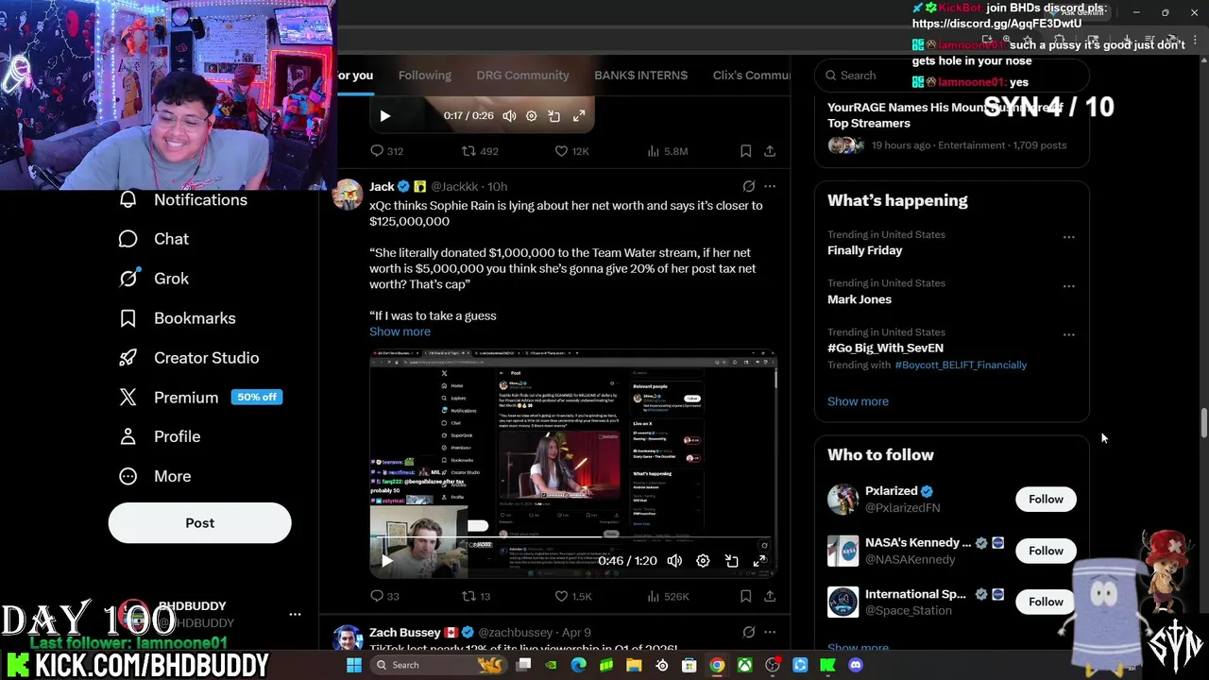Image resolution: width=1209 pixels, height=680 pixels.
Task: Open the Jack display name link
Action: (x=382, y=187)
